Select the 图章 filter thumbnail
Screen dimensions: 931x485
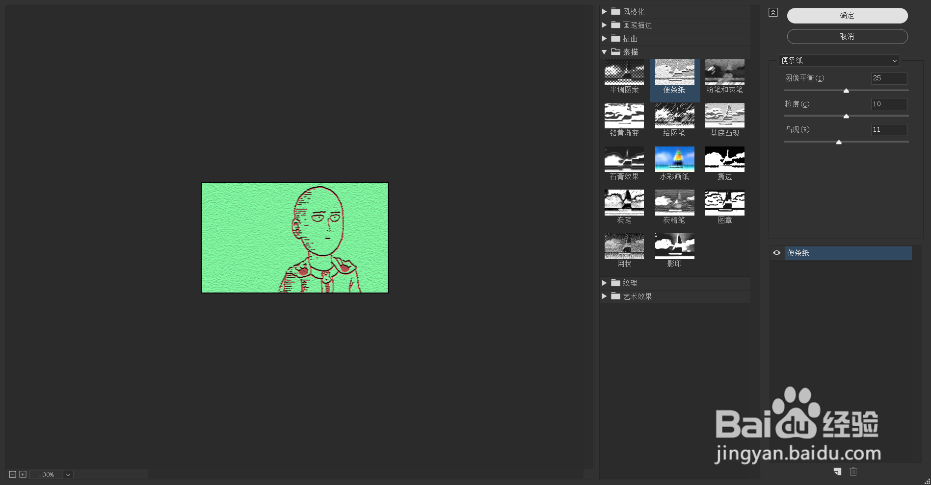click(725, 203)
